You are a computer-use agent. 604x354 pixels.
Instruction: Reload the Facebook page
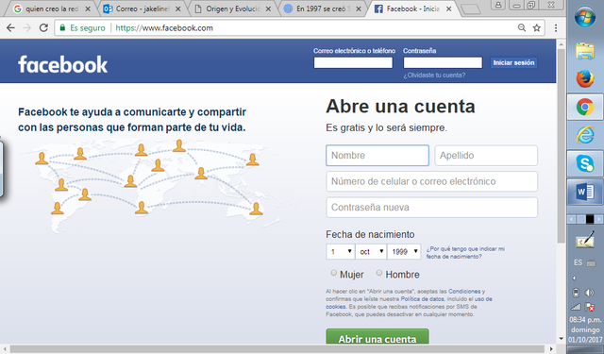pos(43,27)
